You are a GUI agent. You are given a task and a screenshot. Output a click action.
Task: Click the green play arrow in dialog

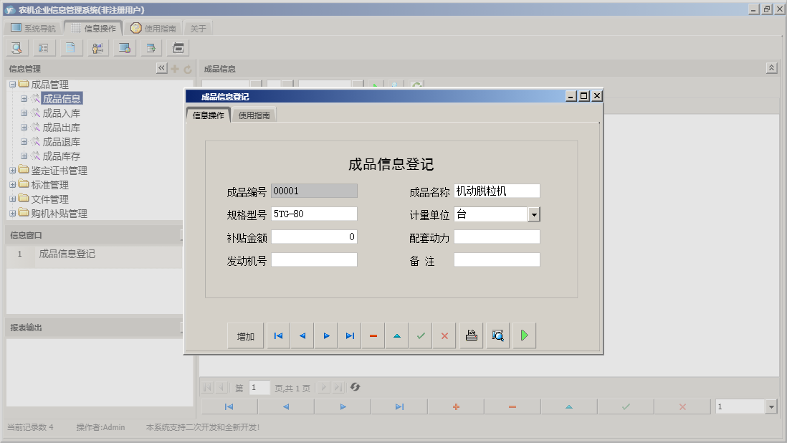[525, 335]
